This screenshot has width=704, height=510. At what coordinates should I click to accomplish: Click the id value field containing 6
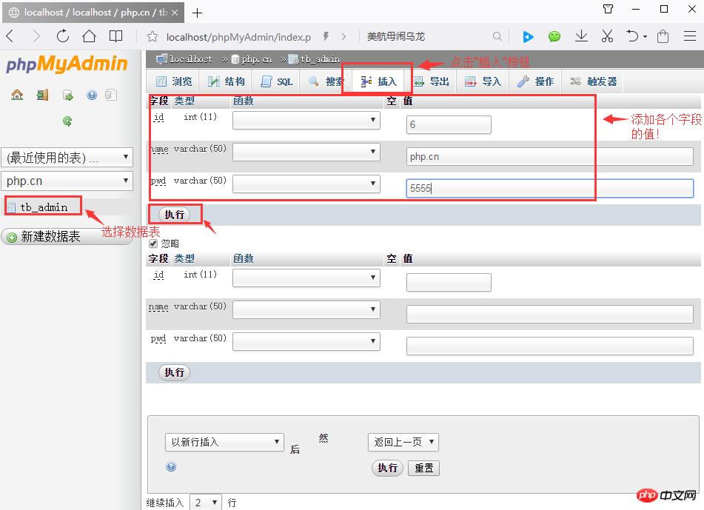449,124
